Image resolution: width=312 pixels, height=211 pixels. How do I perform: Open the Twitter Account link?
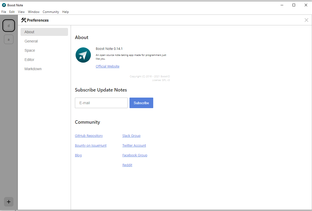tap(134, 146)
